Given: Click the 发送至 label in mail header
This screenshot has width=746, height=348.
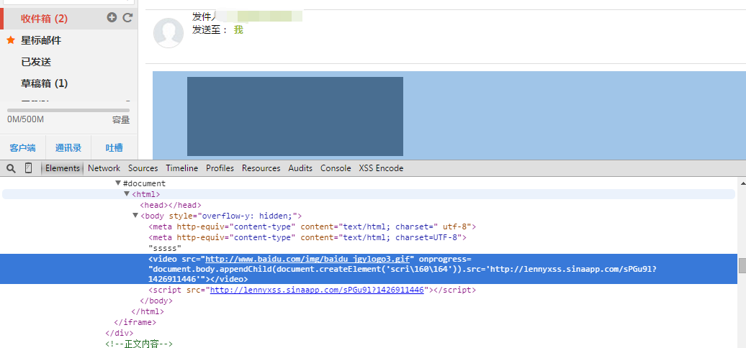Looking at the screenshot, I should click(x=210, y=30).
